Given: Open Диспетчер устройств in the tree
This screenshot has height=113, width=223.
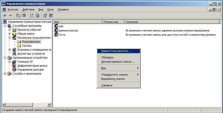Looking at the screenshot, I should 31,54.
